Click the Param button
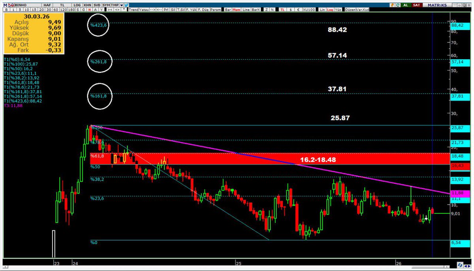Screen dimensions: 474x271 tap(215, 9)
